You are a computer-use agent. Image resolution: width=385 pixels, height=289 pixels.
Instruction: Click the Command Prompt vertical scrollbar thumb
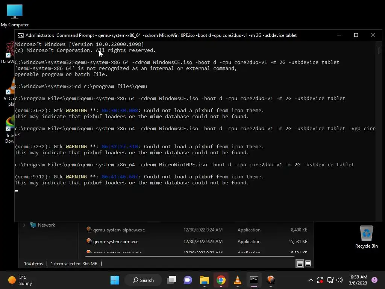[379, 50]
